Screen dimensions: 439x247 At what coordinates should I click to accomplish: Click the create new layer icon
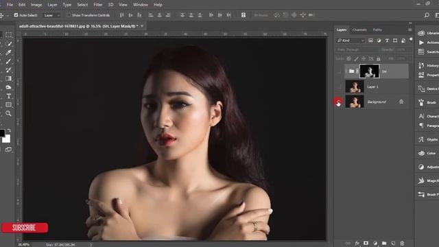tap(393, 244)
